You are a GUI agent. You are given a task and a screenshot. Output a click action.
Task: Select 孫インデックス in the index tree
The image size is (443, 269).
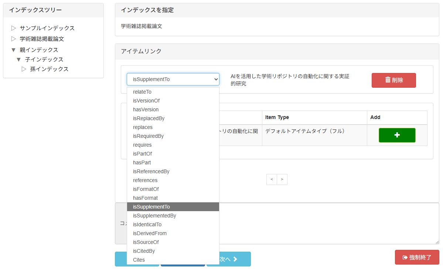[x=49, y=69]
